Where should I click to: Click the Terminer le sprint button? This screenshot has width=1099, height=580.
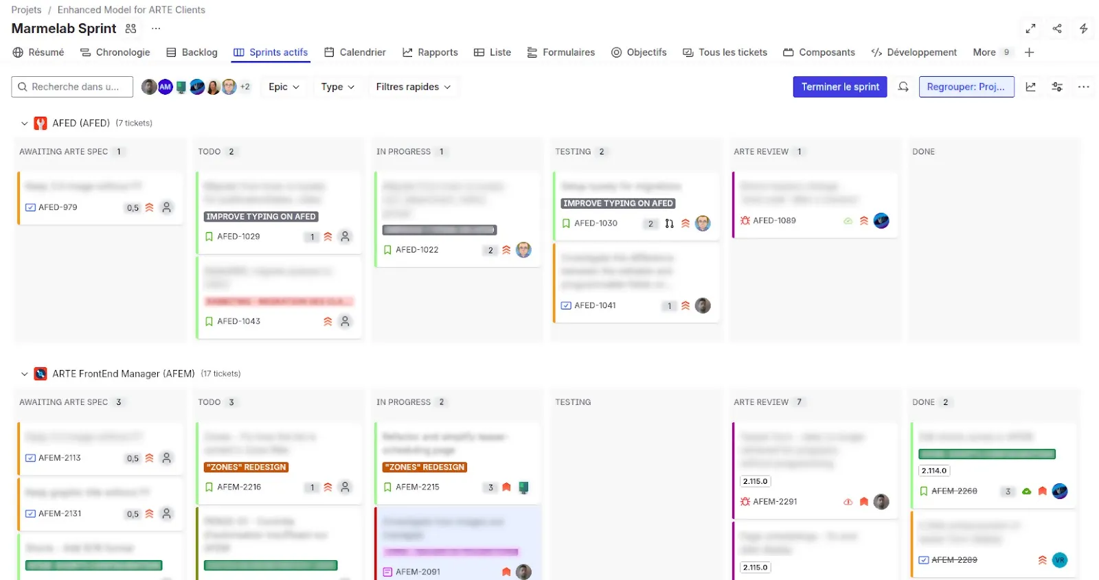[x=840, y=86]
